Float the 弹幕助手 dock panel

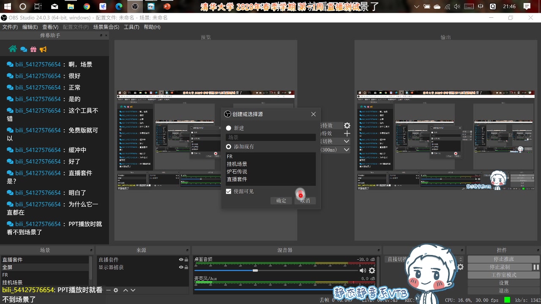[x=101, y=36]
